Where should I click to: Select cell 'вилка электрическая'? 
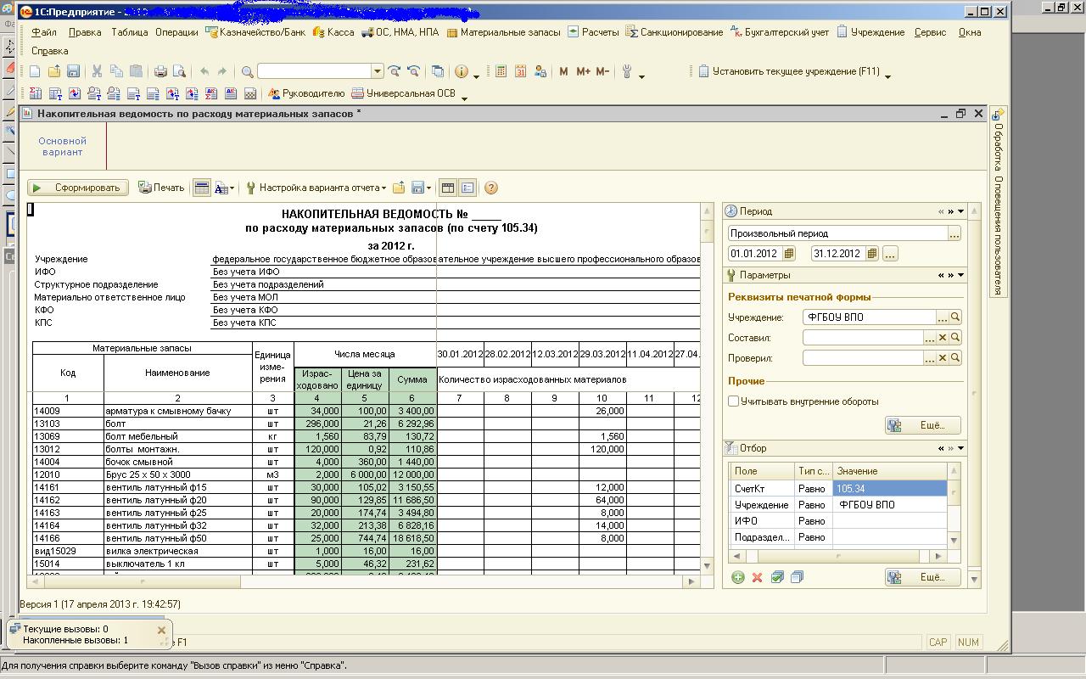tap(177, 551)
